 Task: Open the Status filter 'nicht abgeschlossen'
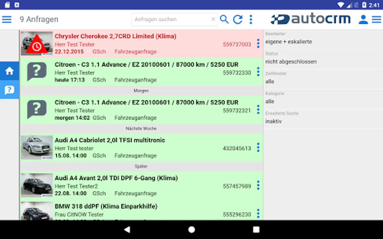coord(323,59)
